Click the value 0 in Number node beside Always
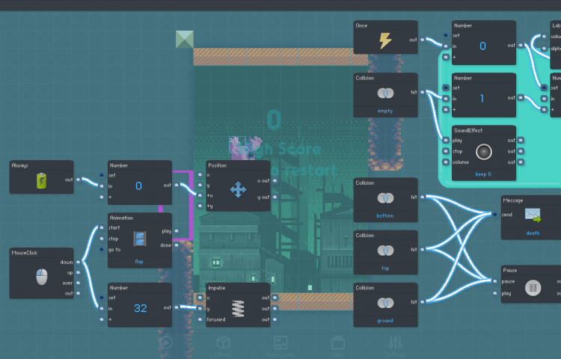Viewport: 561px width, 359px height. point(138,185)
